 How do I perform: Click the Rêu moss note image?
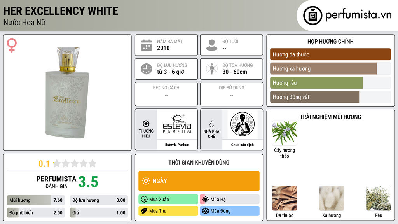click(379, 198)
